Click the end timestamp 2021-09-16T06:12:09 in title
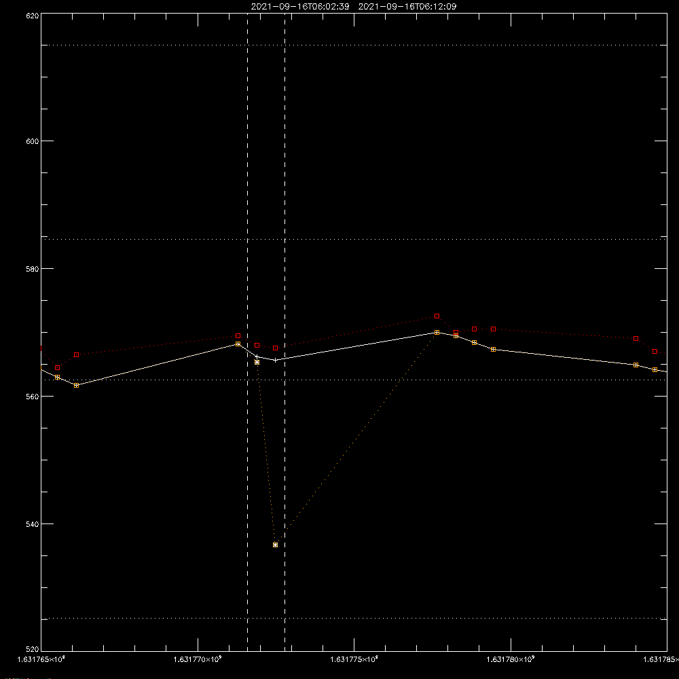Viewport: 679px width, 679px height. [x=407, y=7]
